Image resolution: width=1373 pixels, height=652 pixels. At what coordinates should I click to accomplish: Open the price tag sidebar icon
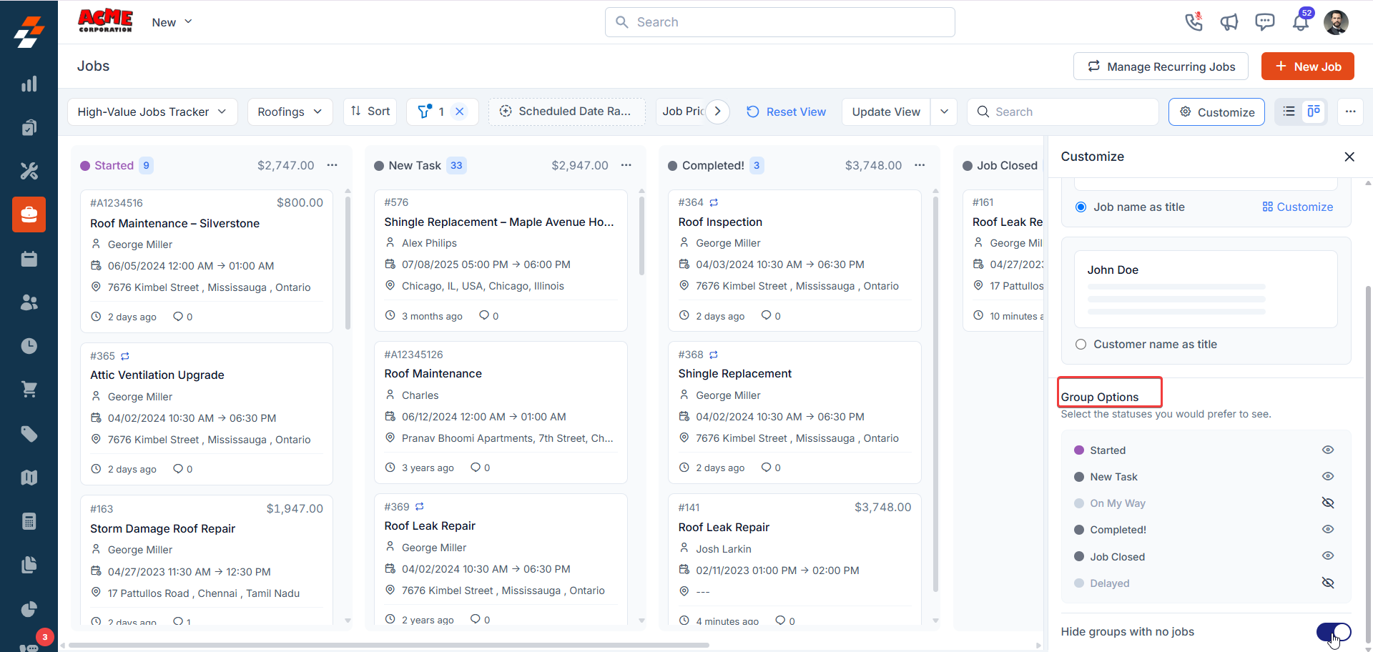[29, 434]
